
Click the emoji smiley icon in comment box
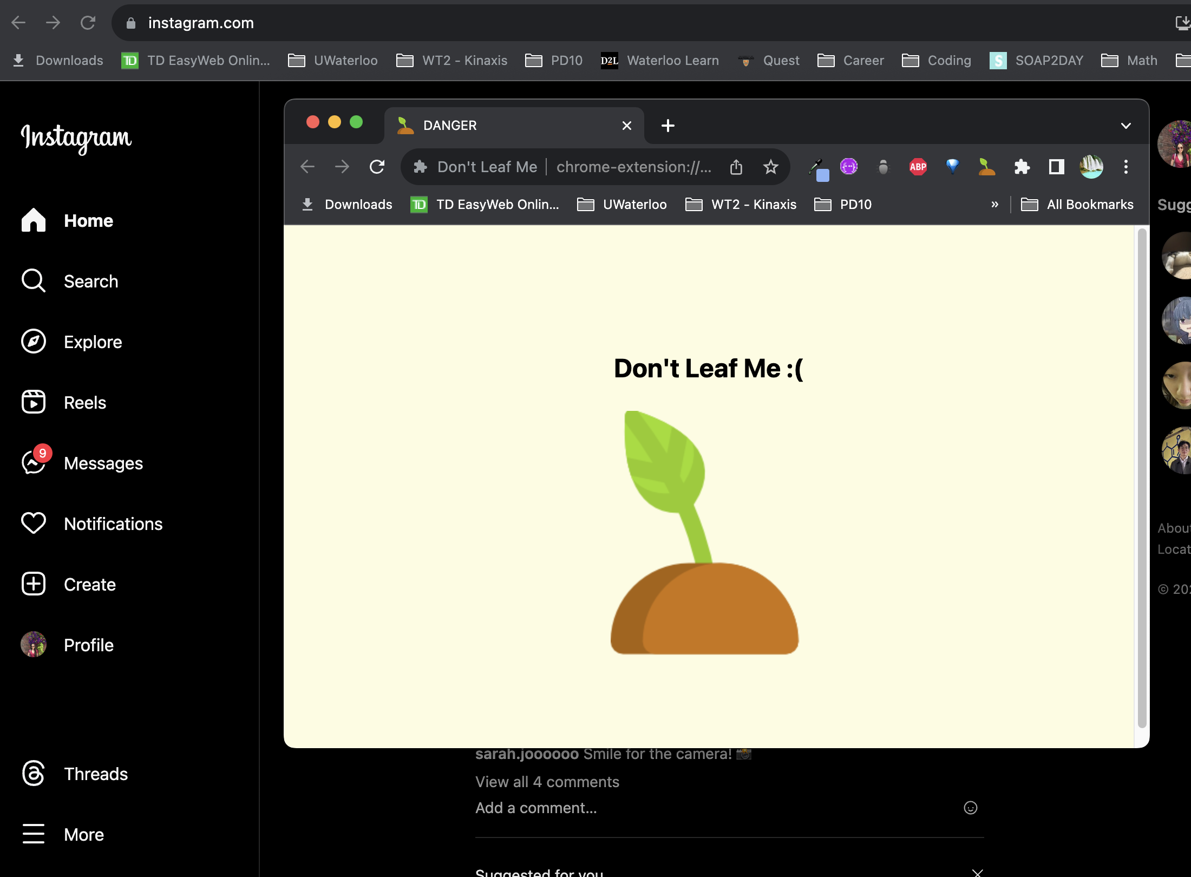click(970, 808)
